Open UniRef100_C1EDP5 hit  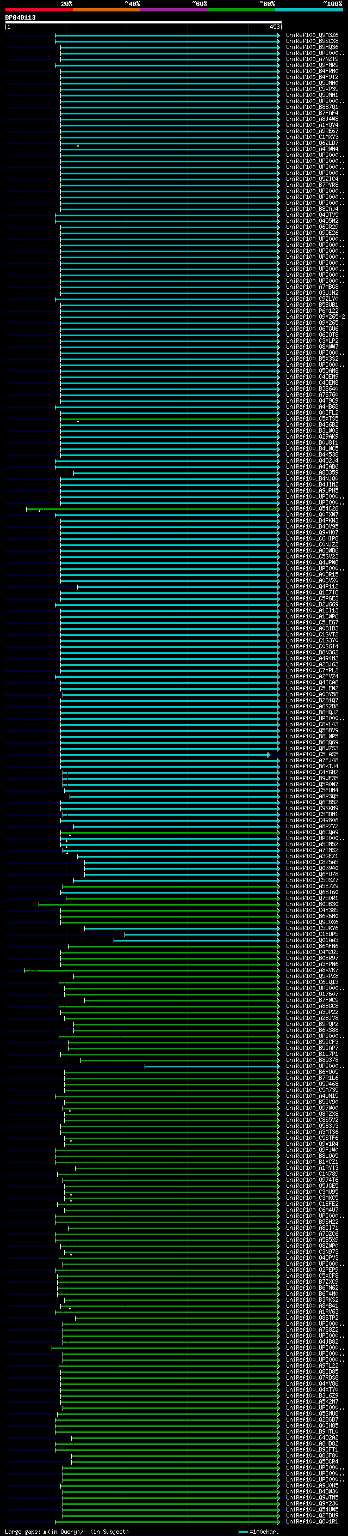[312, 934]
